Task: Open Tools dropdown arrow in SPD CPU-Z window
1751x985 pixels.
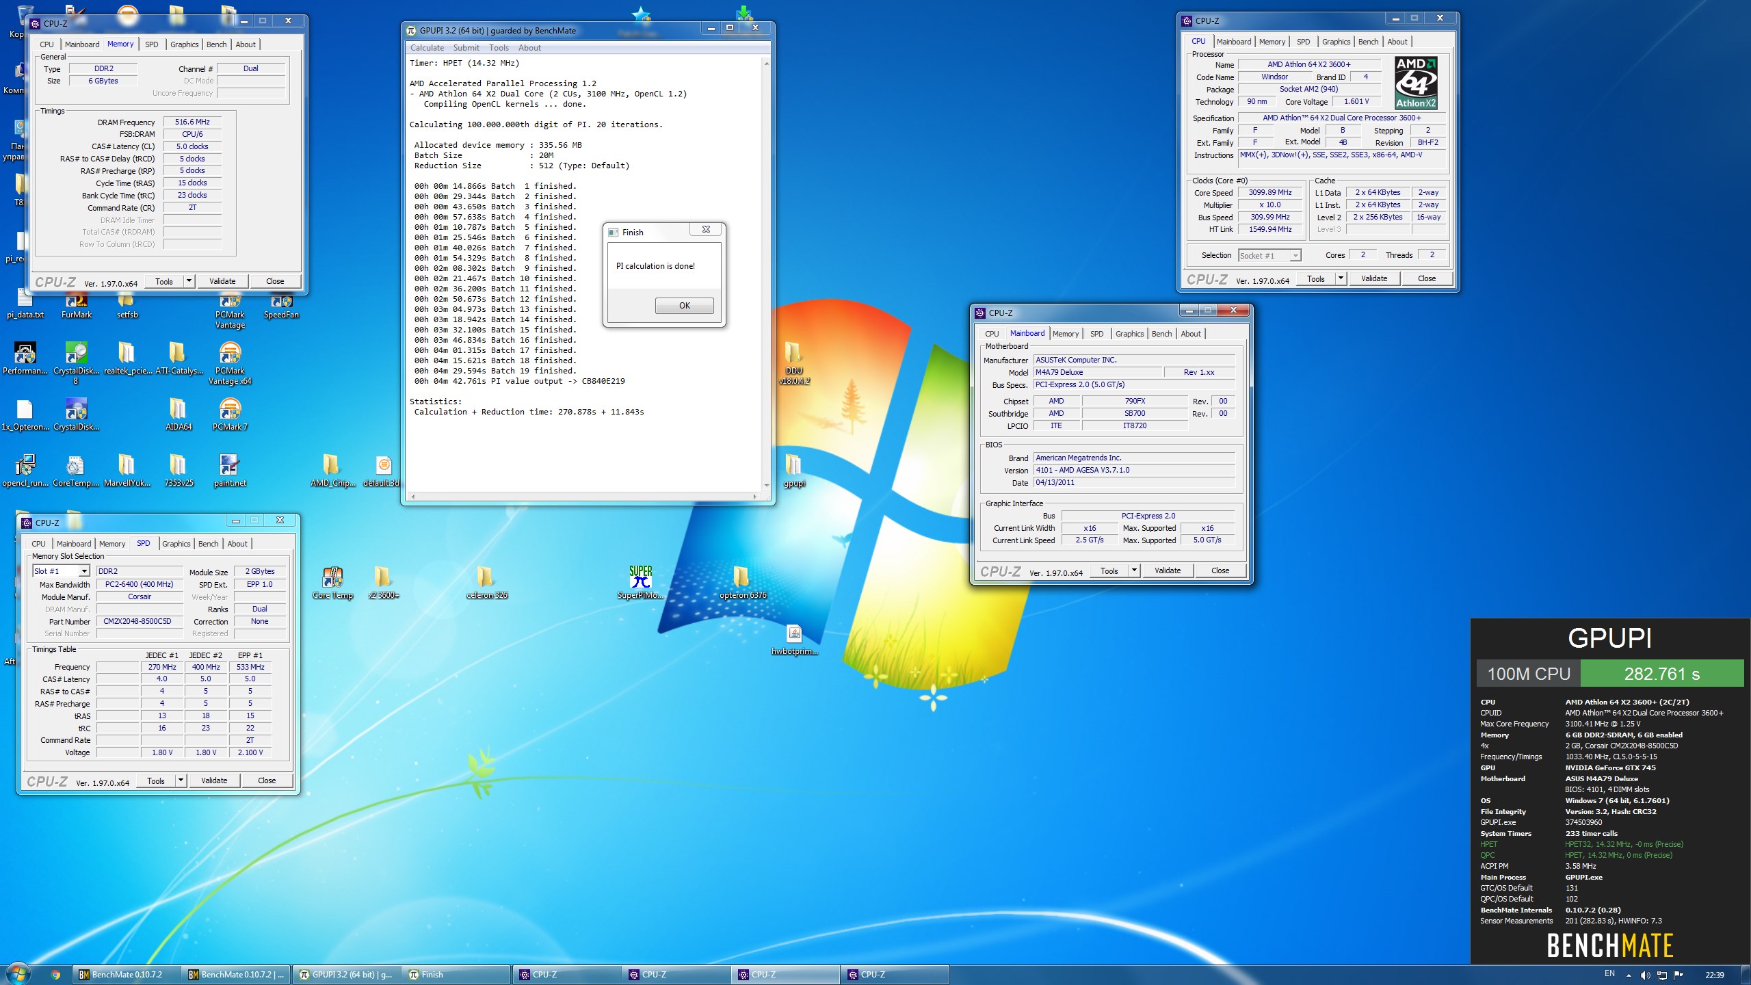Action: click(181, 780)
